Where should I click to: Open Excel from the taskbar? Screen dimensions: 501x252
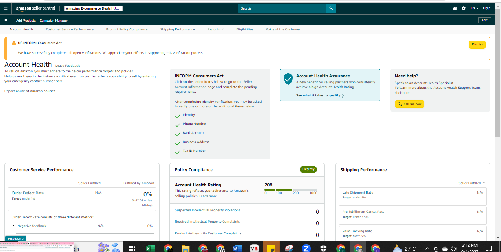150,248
